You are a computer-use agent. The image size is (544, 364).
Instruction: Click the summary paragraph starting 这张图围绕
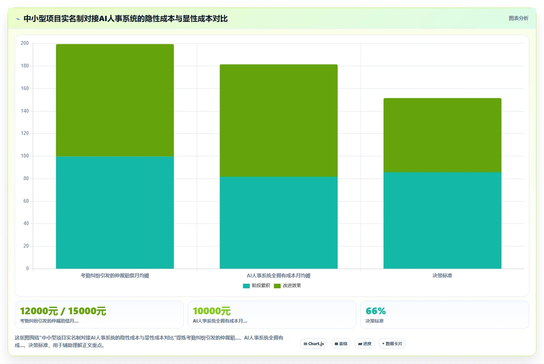click(x=149, y=341)
